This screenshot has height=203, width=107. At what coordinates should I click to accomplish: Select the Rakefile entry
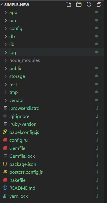tap(52, 180)
